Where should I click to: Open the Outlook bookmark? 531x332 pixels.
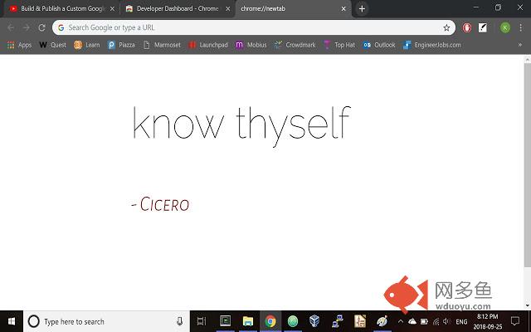tap(379, 45)
